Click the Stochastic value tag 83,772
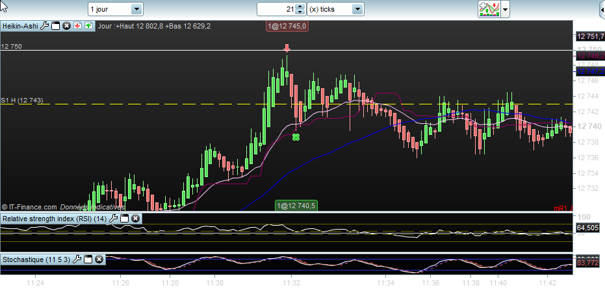 [587, 263]
